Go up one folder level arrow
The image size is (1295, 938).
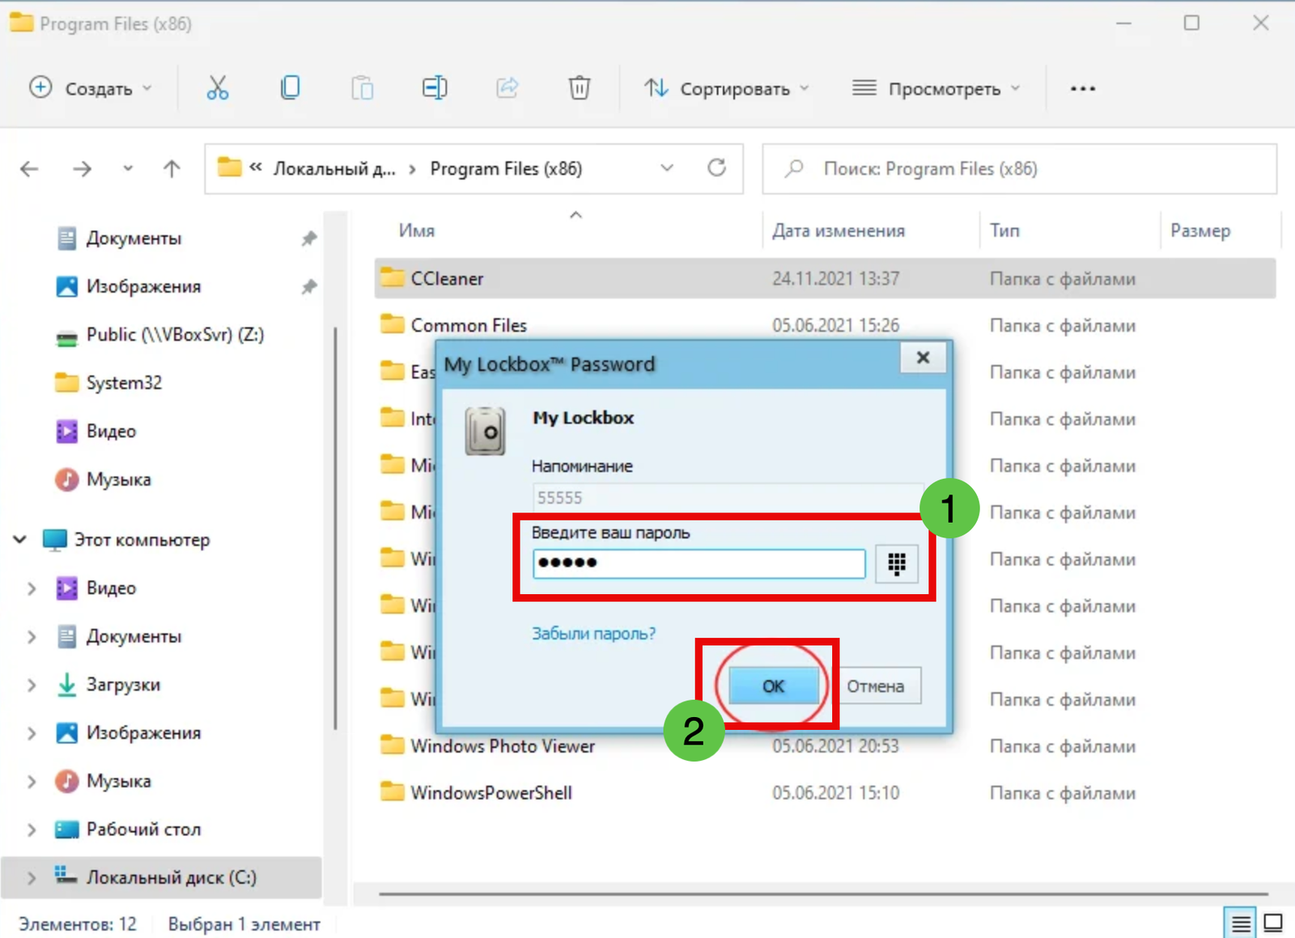[x=171, y=168]
